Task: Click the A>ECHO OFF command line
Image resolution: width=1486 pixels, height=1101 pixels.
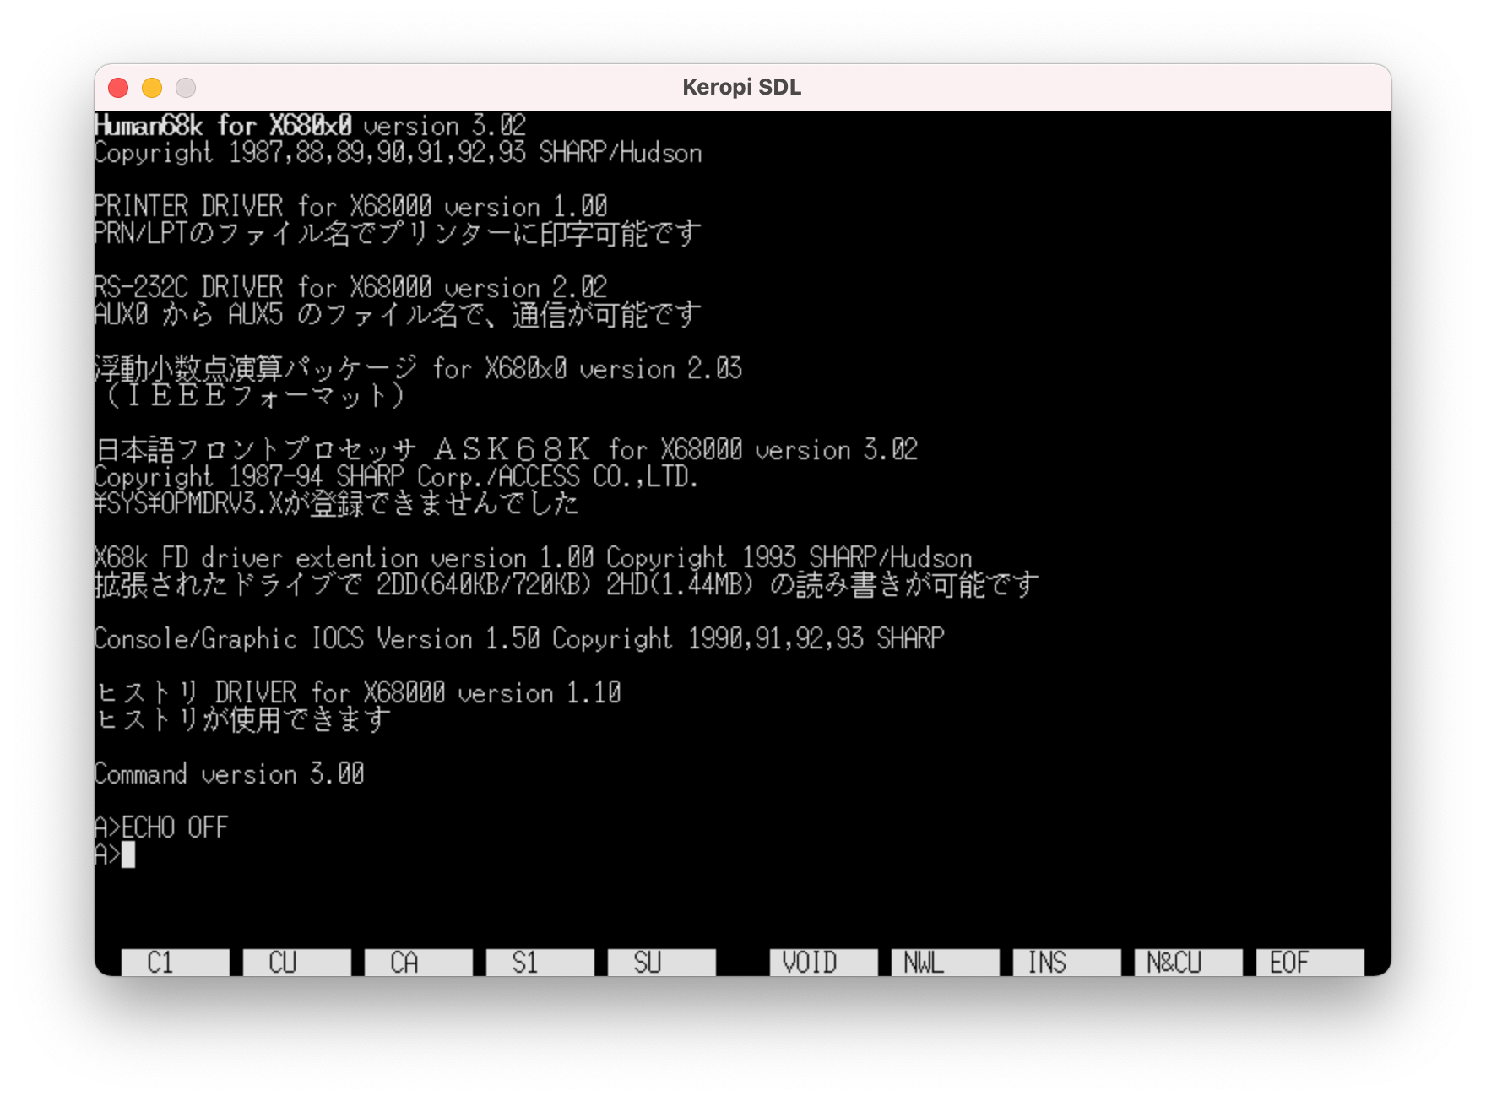Action: pyautogui.click(x=161, y=827)
